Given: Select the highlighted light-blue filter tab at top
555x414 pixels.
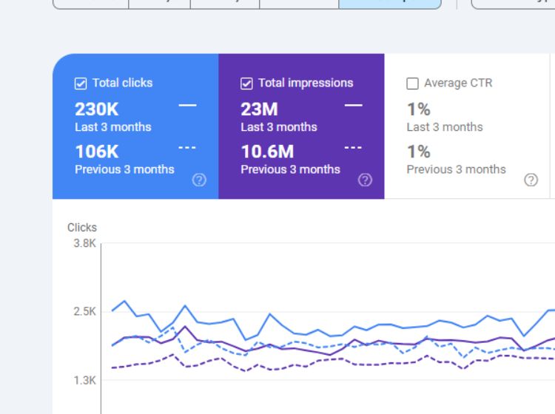Looking at the screenshot, I should point(389,3).
